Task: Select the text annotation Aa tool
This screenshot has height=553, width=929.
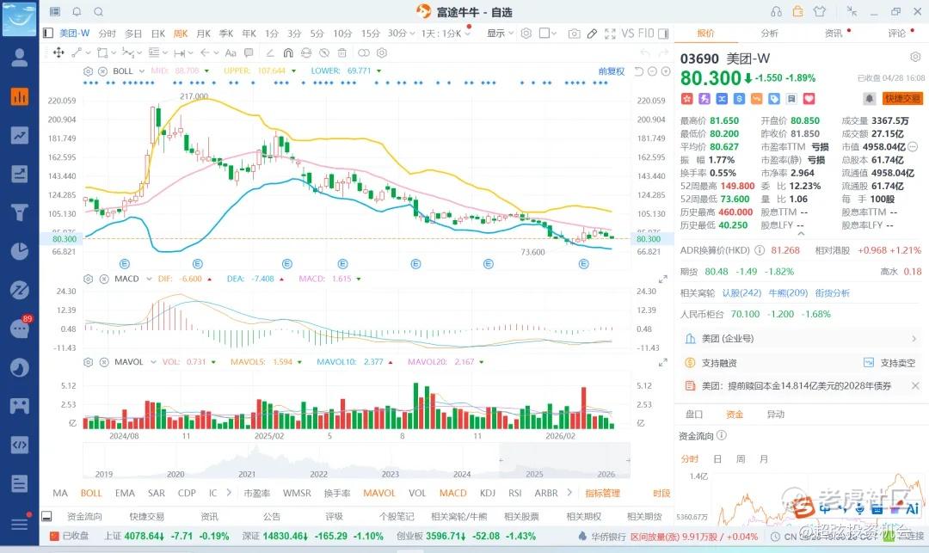Action: 231,52
